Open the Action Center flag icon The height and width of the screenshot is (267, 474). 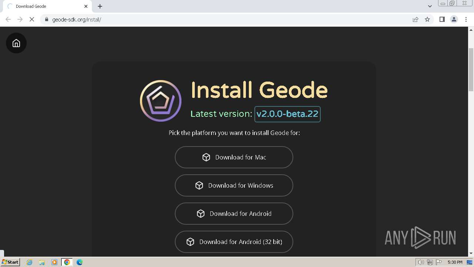[439, 262]
